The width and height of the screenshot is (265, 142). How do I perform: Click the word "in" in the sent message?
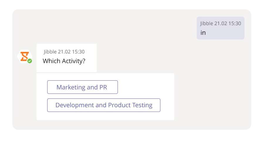(203, 33)
